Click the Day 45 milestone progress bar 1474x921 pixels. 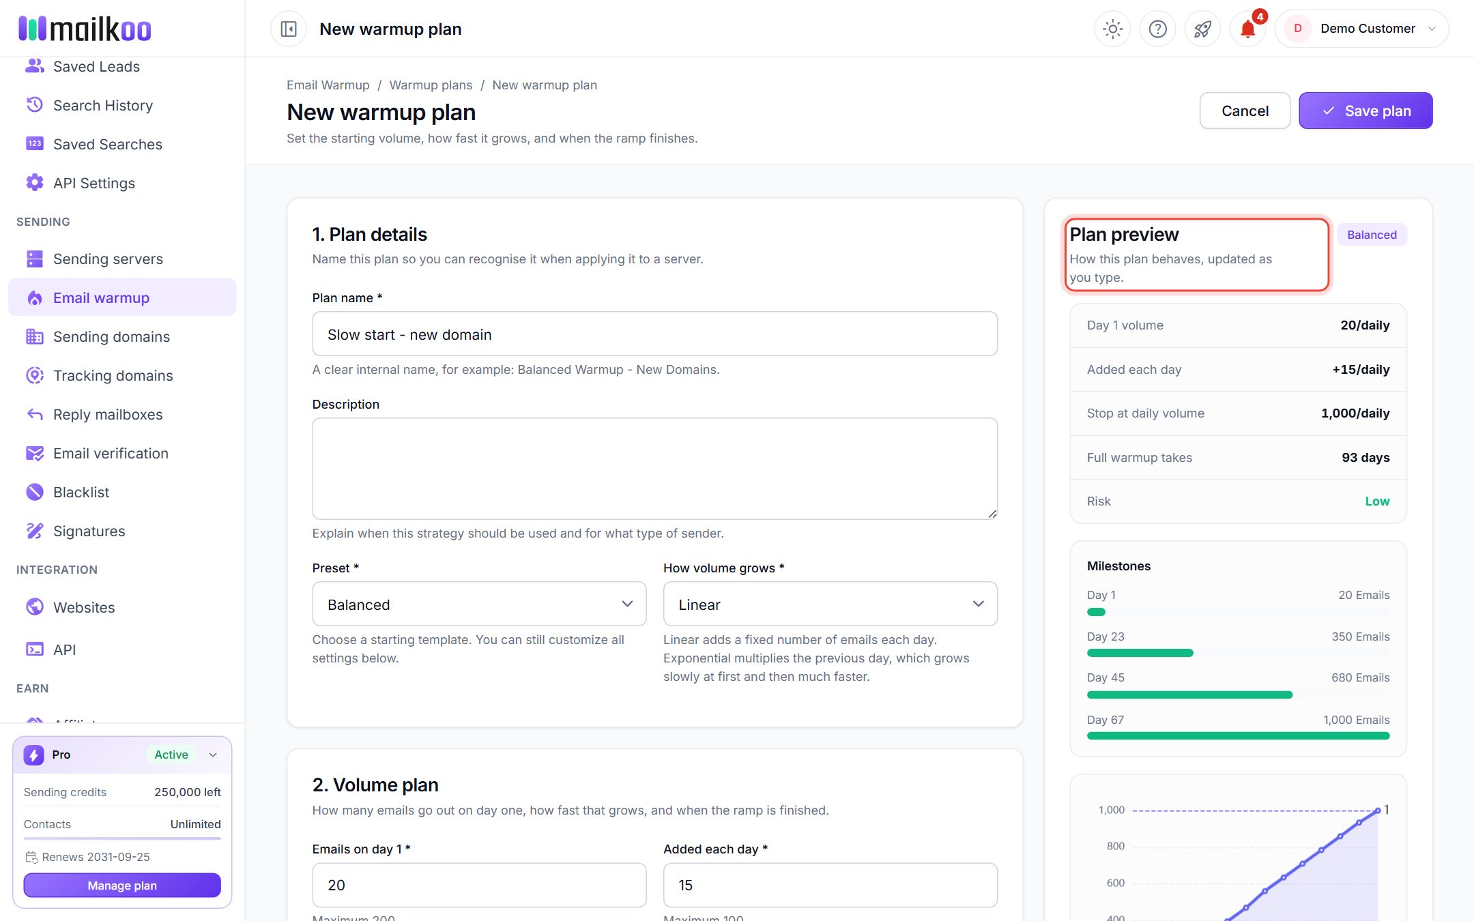click(x=1238, y=695)
